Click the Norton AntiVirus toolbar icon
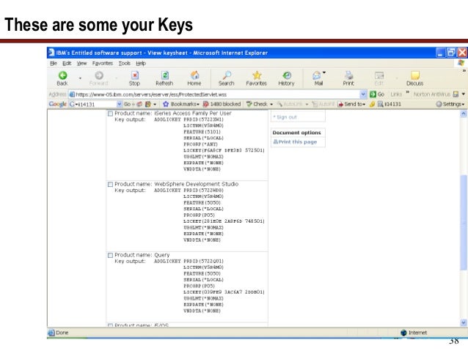This screenshot has width=468, height=351. click(x=456, y=95)
